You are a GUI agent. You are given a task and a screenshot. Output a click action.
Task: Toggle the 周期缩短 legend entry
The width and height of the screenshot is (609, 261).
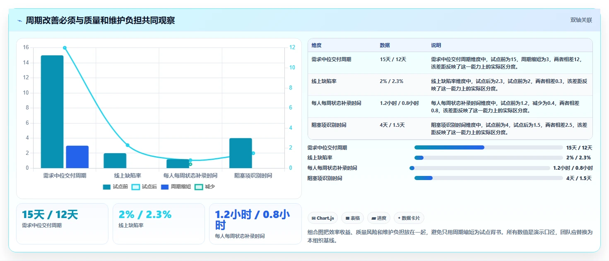pyautogui.click(x=176, y=187)
